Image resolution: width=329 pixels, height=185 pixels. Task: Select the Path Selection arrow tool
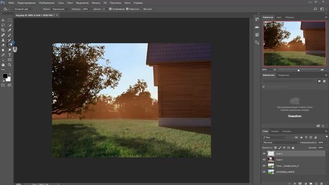tap(3, 60)
